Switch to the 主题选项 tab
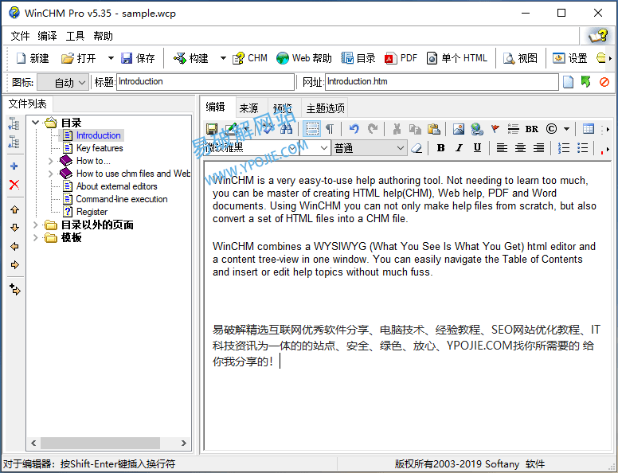The image size is (618, 473). tap(325, 108)
